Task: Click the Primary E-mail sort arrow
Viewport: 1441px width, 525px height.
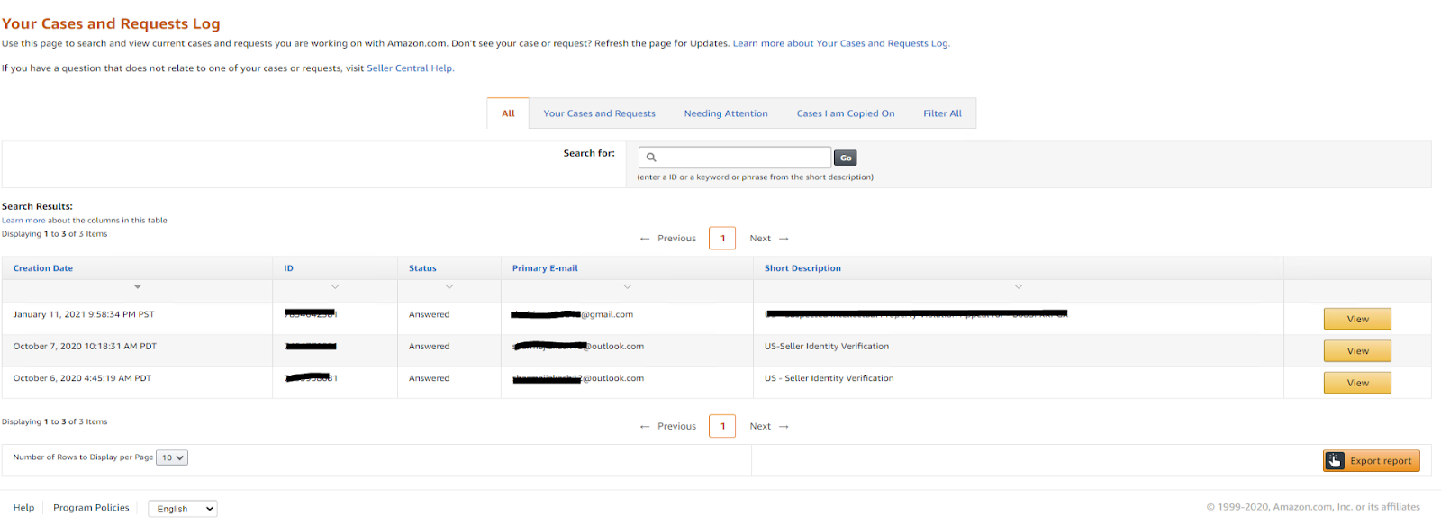Action: pyautogui.click(x=628, y=286)
